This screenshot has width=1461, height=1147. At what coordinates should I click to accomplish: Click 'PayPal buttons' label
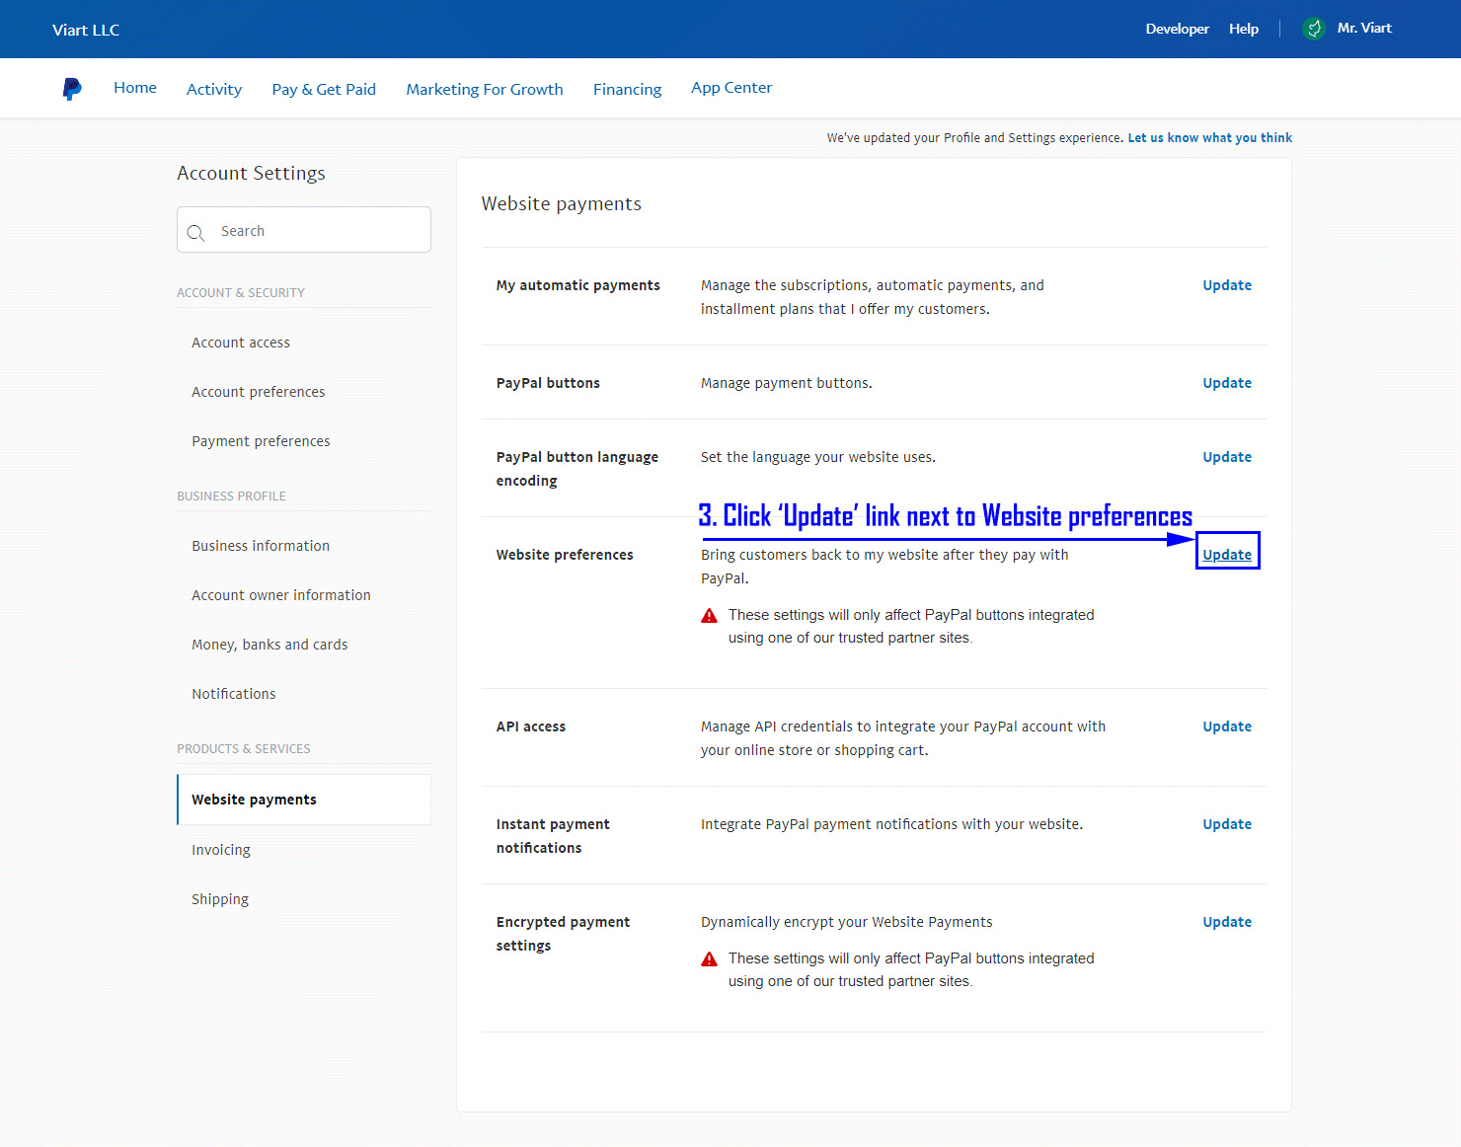pyautogui.click(x=548, y=383)
